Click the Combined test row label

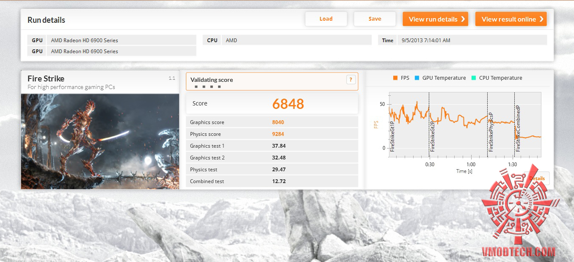[207, 181]
